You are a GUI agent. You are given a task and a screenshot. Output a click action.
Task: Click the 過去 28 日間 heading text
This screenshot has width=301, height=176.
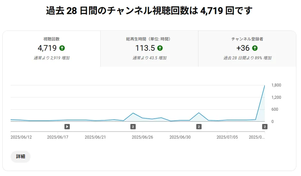click(149, 11)
